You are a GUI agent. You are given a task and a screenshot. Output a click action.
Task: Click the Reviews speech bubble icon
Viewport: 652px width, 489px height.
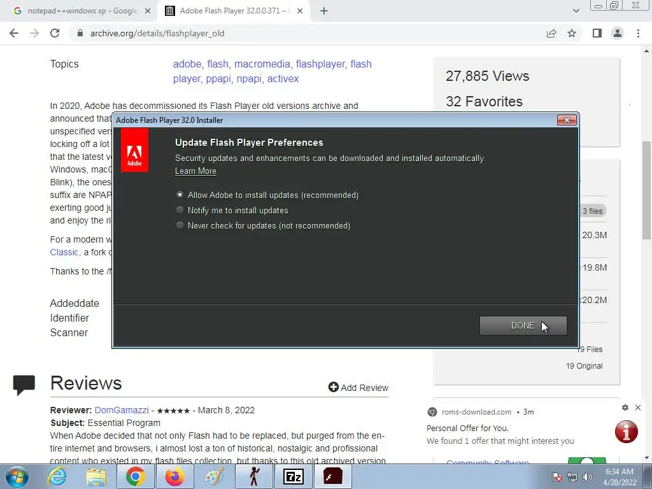24,385
